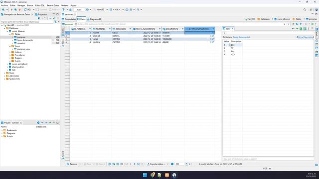
Task: Open the Auto commit mode dropdown
Action: click(x=79, y=9)
